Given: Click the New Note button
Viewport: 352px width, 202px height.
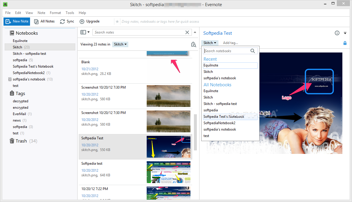Looking at the screenshot, I should 17,21.
